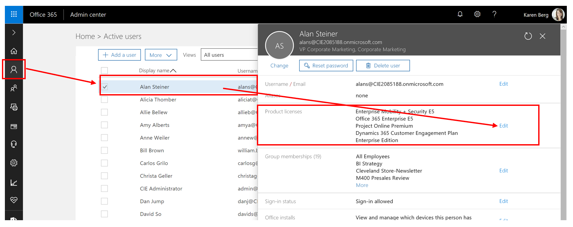
Task: Refresh the Alan Steiner details panel
Action: [x=528, y=36]
